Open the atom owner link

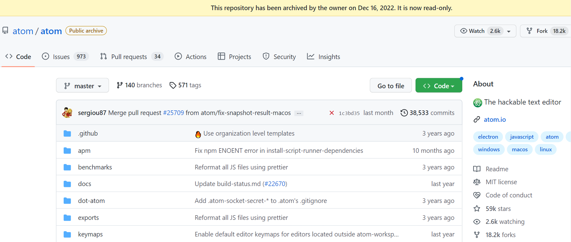pos(23,31)
